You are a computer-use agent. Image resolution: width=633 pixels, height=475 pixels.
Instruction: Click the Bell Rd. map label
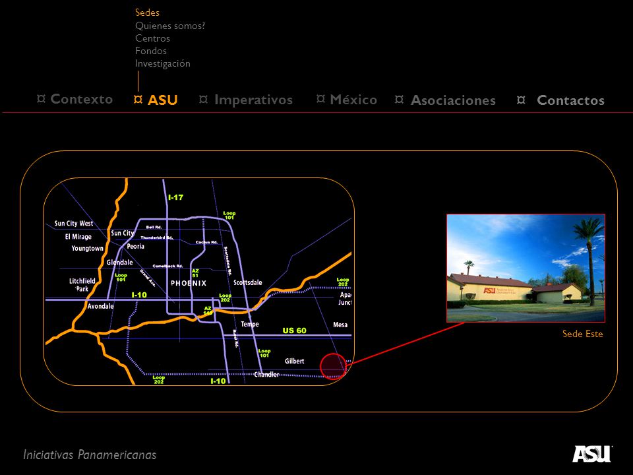(154, 228)
